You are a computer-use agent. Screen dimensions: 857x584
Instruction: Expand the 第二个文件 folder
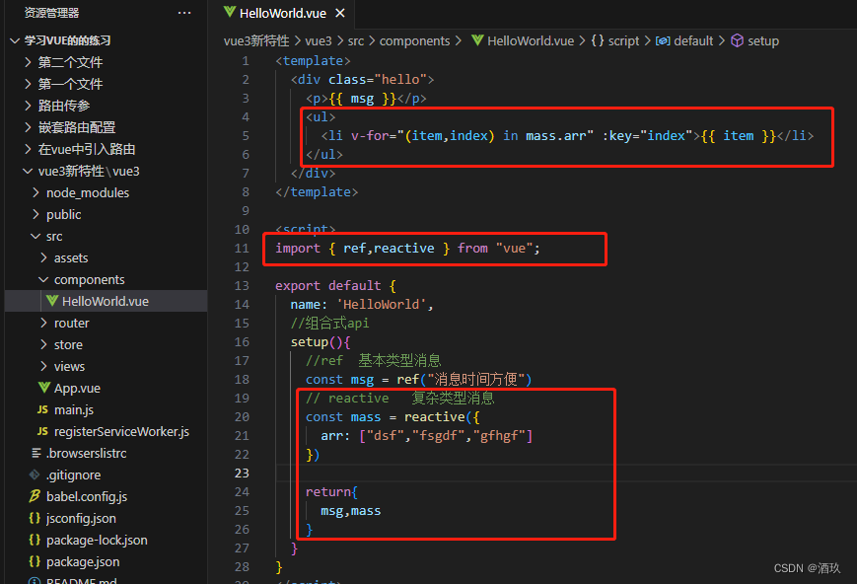29,62
